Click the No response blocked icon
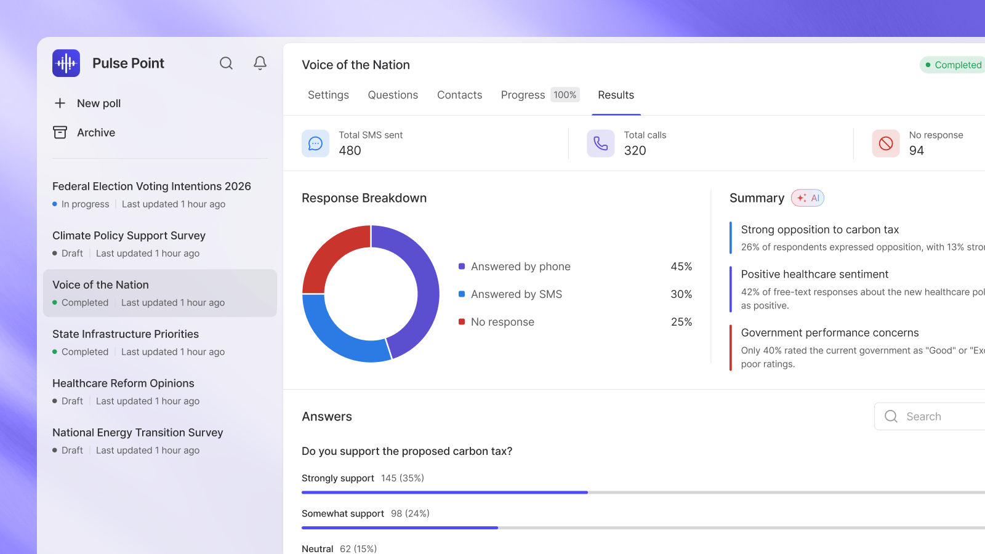Image resolution: width=985 pixels, height=554 pixels. (886, 143)
